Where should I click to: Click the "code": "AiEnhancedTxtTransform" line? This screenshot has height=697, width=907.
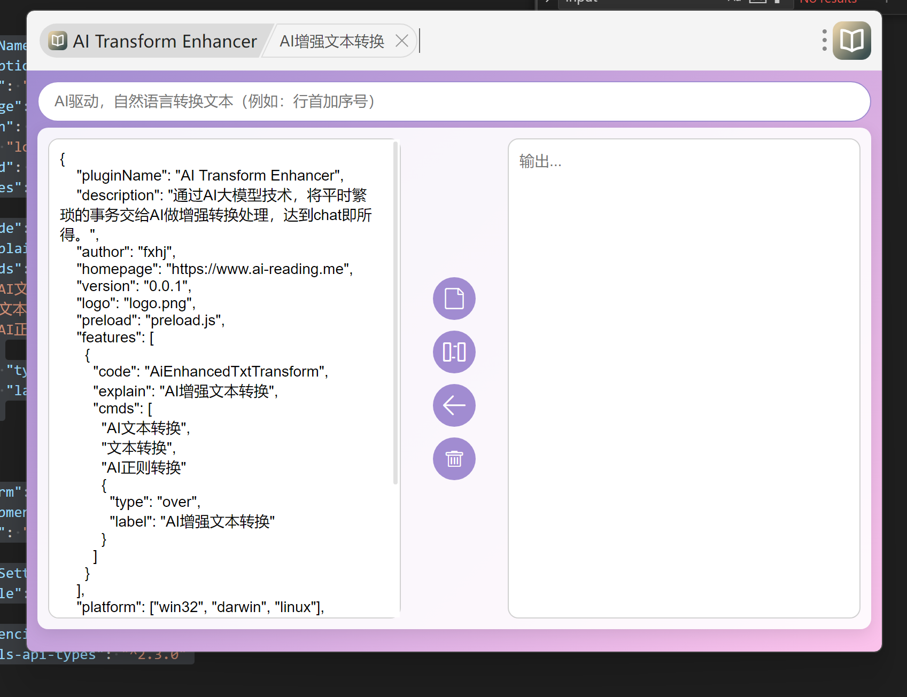211,372
